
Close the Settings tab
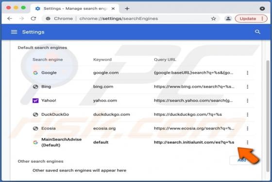coord(113,8)
